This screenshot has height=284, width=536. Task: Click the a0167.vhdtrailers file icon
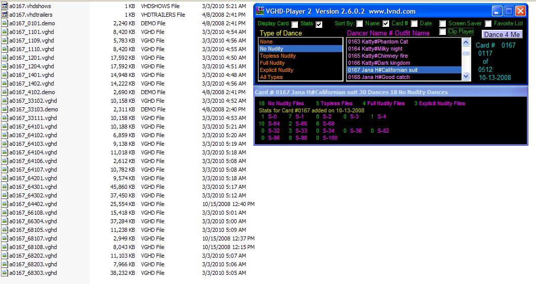coord(4,15)
